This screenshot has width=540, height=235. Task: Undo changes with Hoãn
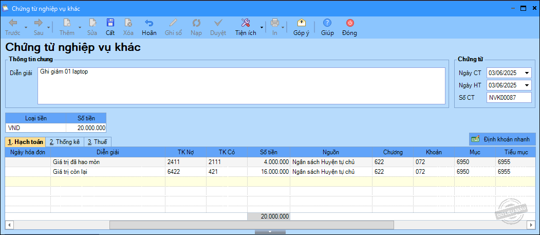[x=149, y=28]
